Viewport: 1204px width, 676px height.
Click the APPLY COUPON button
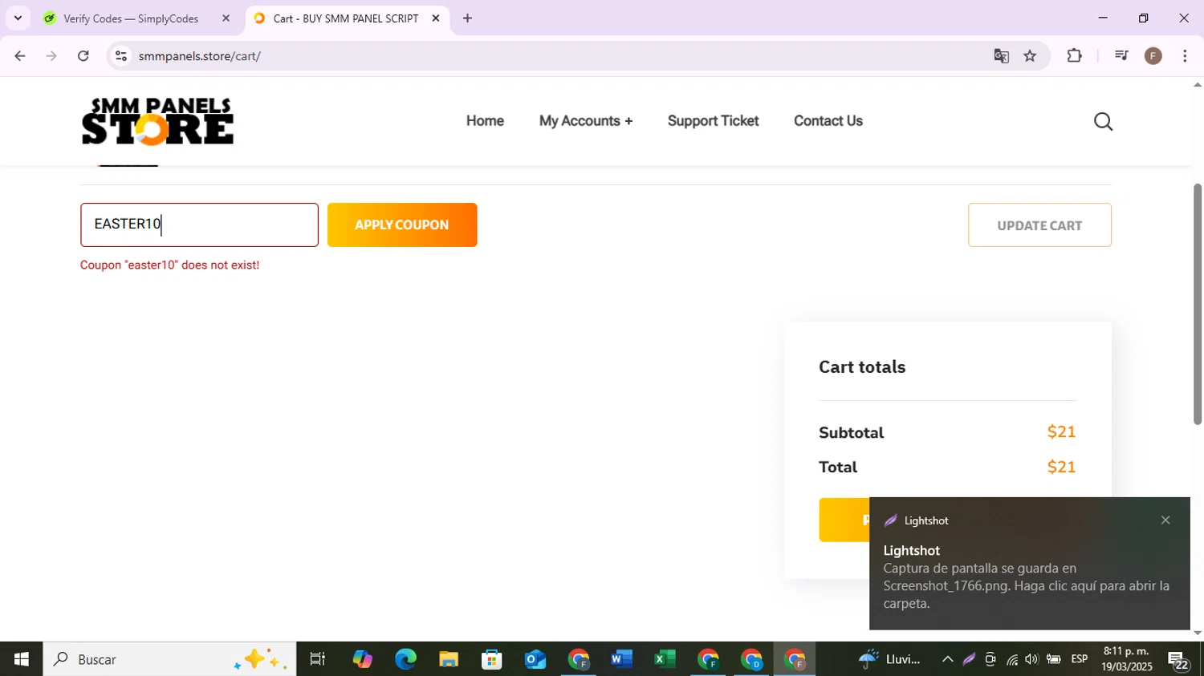coord(402,225)
